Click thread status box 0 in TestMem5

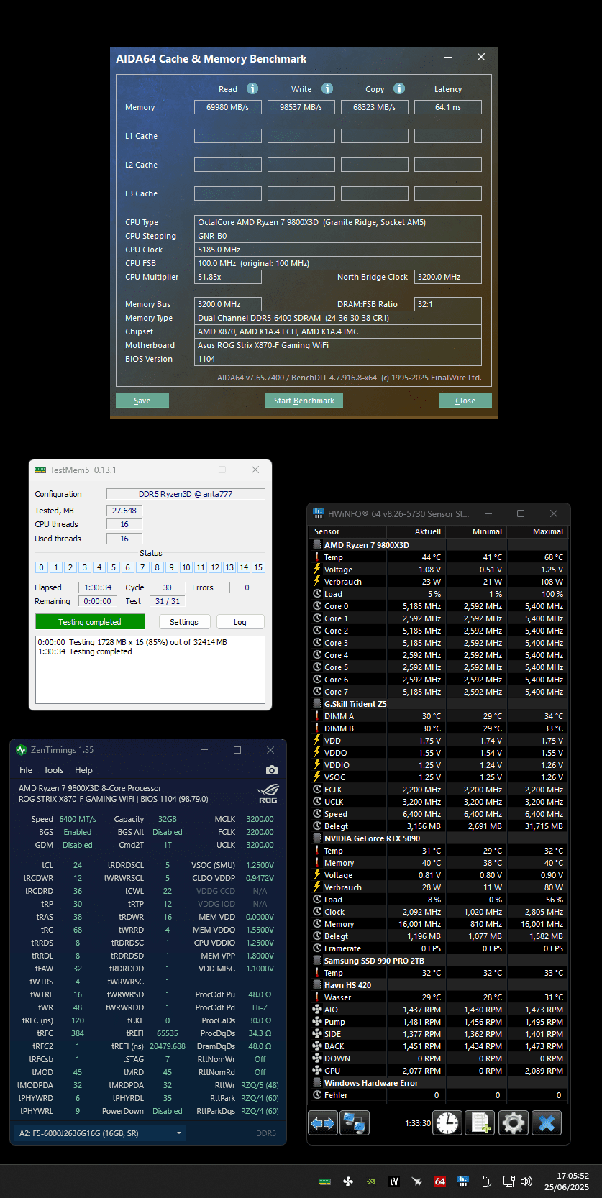(41, 567)
